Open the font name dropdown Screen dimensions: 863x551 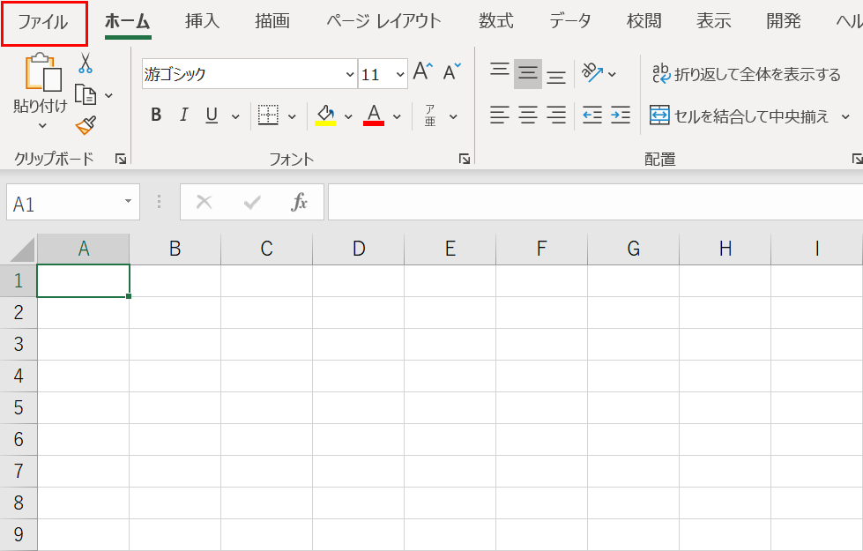(x=350, y=73)
